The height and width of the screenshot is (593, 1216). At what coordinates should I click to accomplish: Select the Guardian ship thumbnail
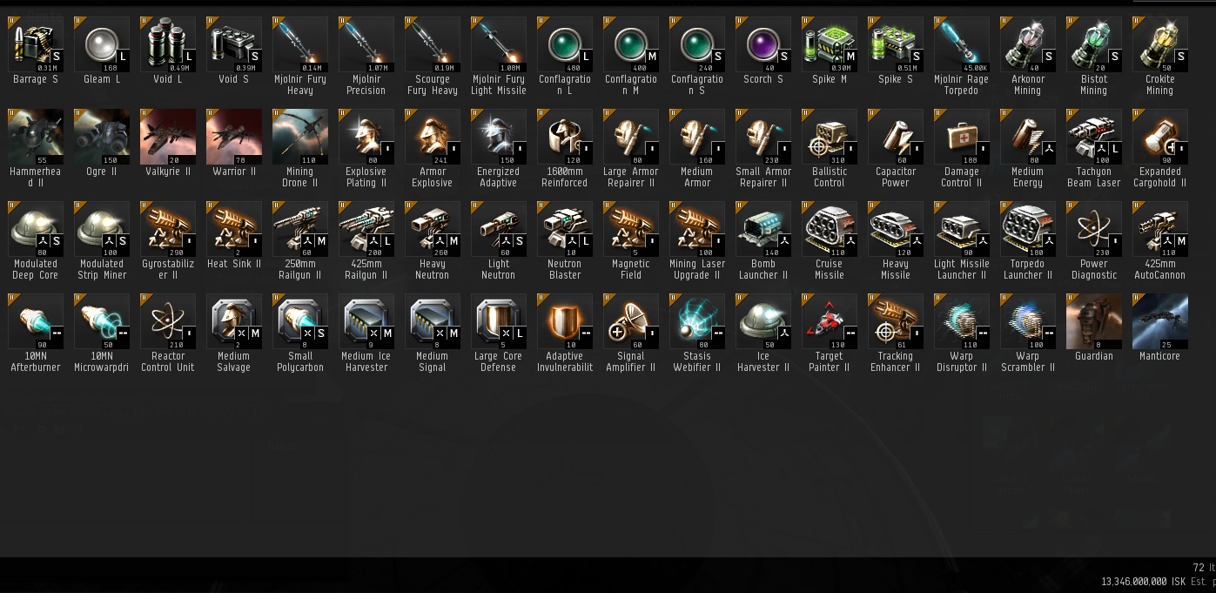coord(1094,321)
